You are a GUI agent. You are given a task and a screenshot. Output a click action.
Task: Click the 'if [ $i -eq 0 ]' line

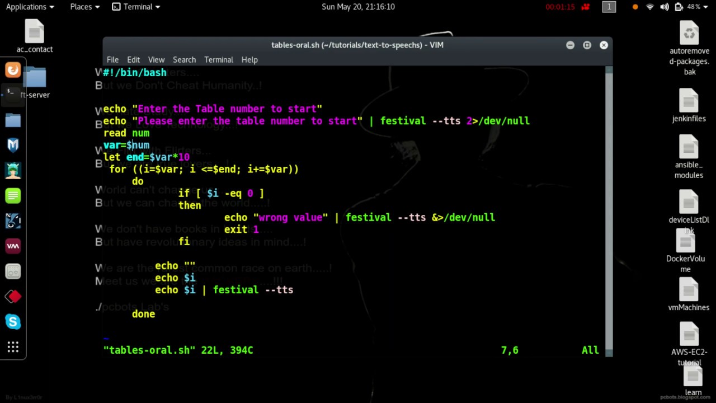221,193
